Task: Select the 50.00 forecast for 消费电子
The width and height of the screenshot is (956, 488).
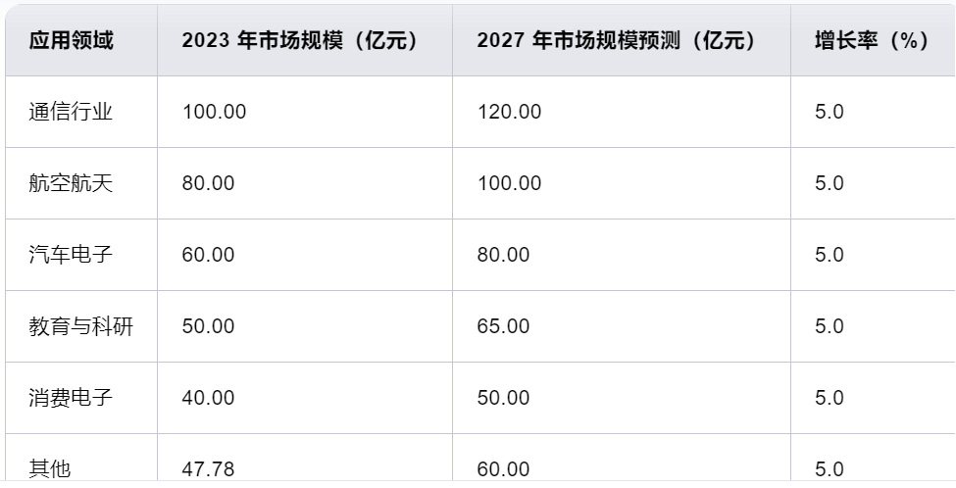Action: point(503,398)
